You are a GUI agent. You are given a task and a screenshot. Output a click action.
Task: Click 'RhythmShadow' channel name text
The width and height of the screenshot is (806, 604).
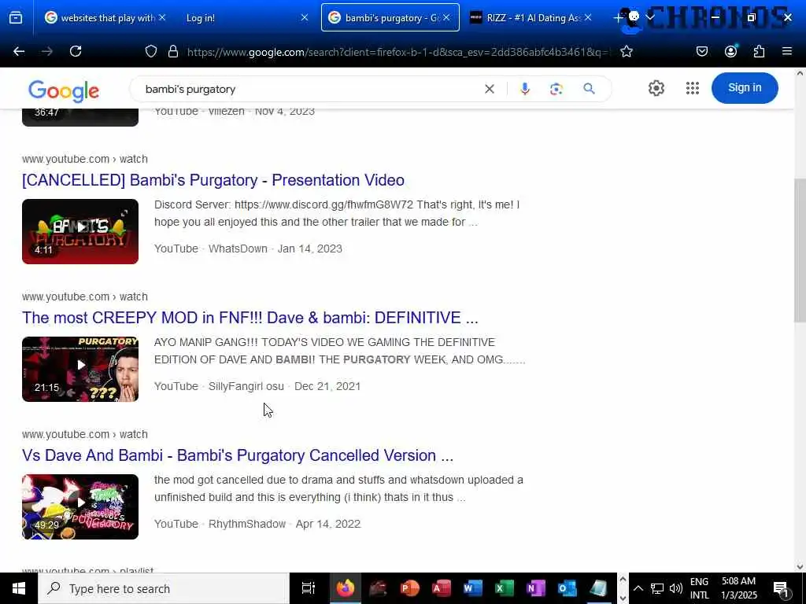pos(246,524)
